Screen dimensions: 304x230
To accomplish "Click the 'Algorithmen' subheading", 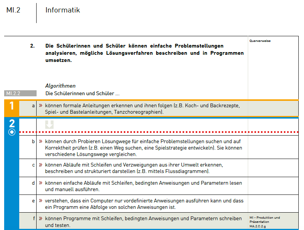I will pos(60,86).
